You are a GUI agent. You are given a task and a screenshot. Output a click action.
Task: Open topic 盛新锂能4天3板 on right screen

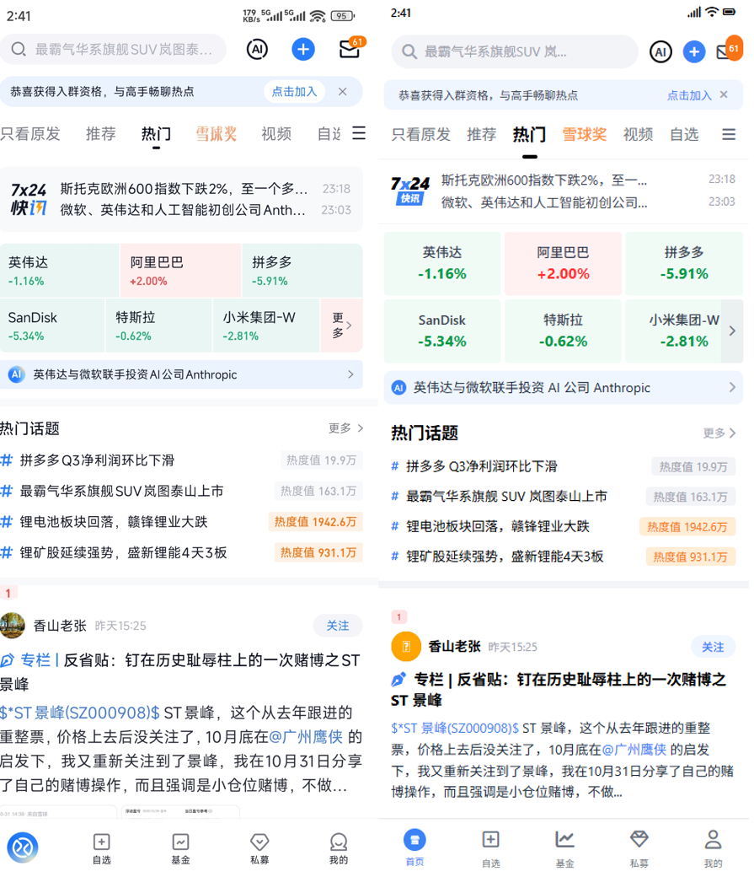tap(505, 556)
